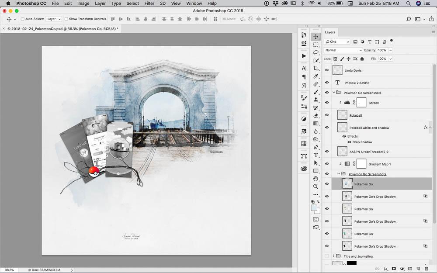
Task: Select the Healing Brush tool
Action: coord(316,84)
